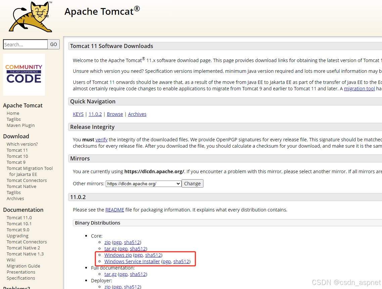This screenshot has width=382, height=289.
Task: Open the Migration Guide link
Action: [23, 266]
